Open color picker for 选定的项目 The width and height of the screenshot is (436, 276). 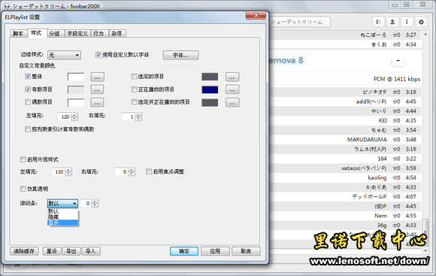click(232, 77)
